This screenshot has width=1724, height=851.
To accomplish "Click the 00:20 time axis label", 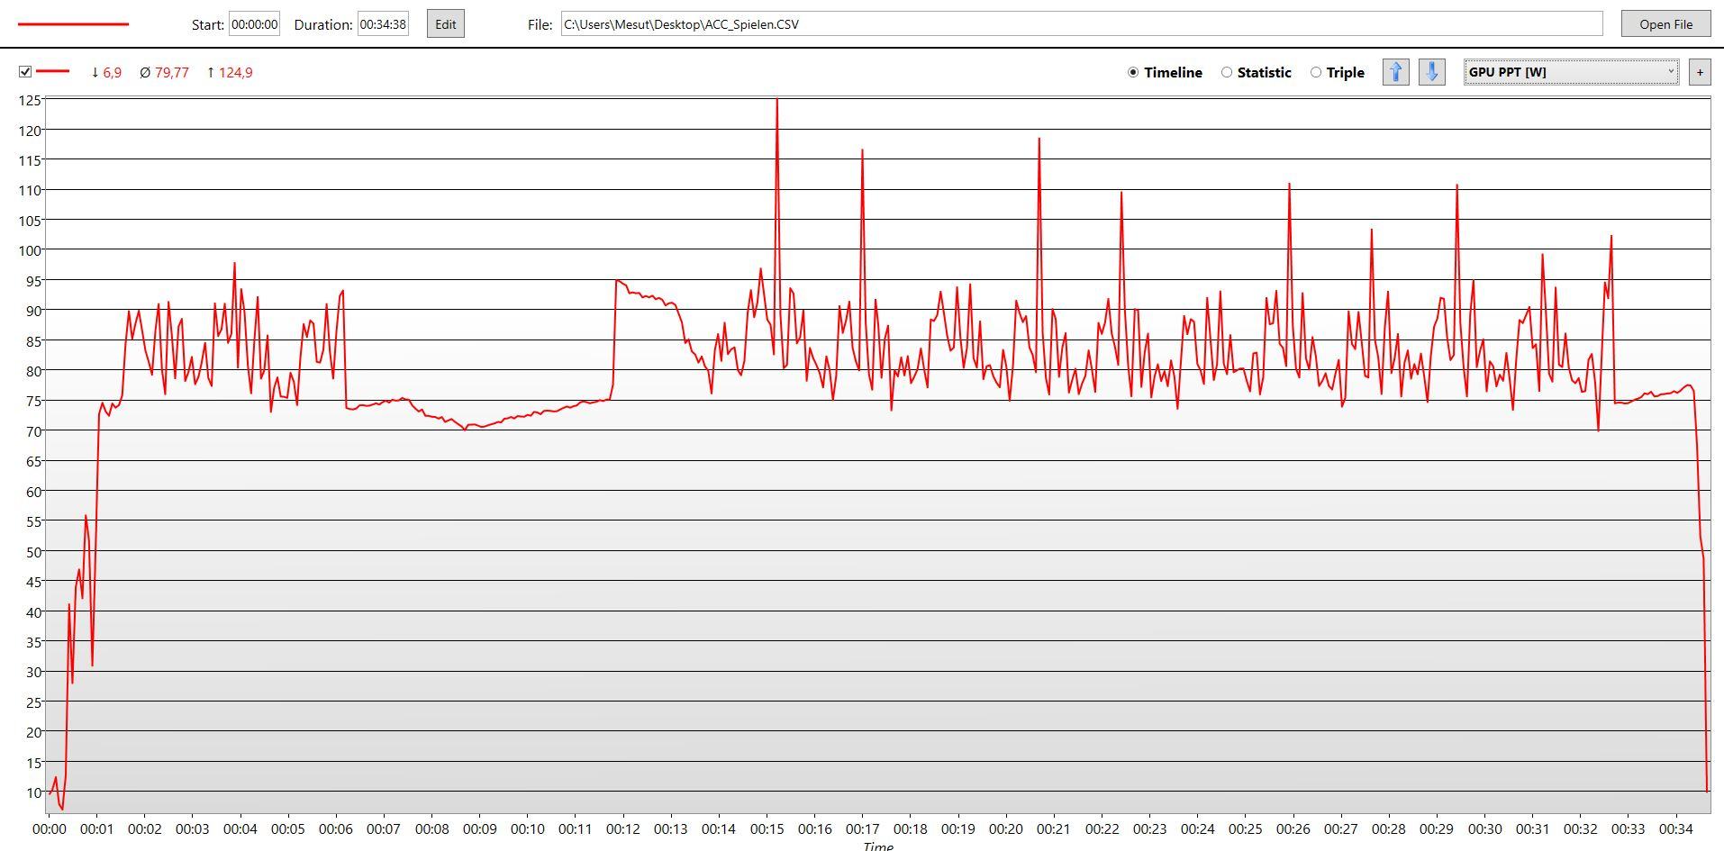I will coord(1006,828).
